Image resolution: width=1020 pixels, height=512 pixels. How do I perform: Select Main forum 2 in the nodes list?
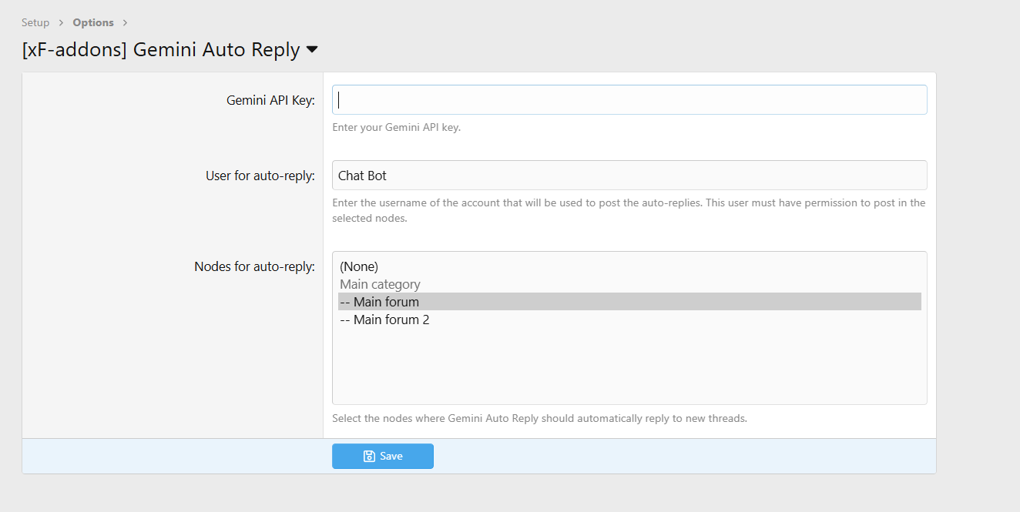(385, 319)
